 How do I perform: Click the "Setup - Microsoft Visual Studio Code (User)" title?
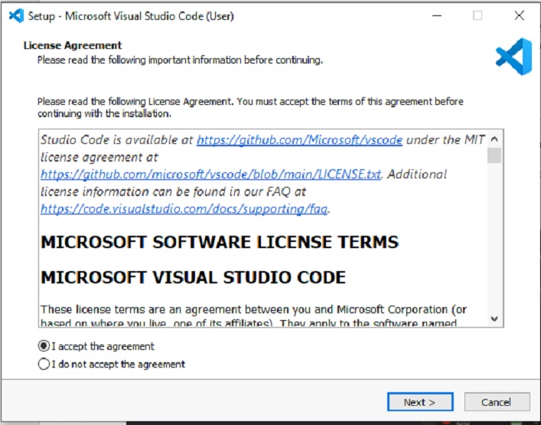coord(131,16)
